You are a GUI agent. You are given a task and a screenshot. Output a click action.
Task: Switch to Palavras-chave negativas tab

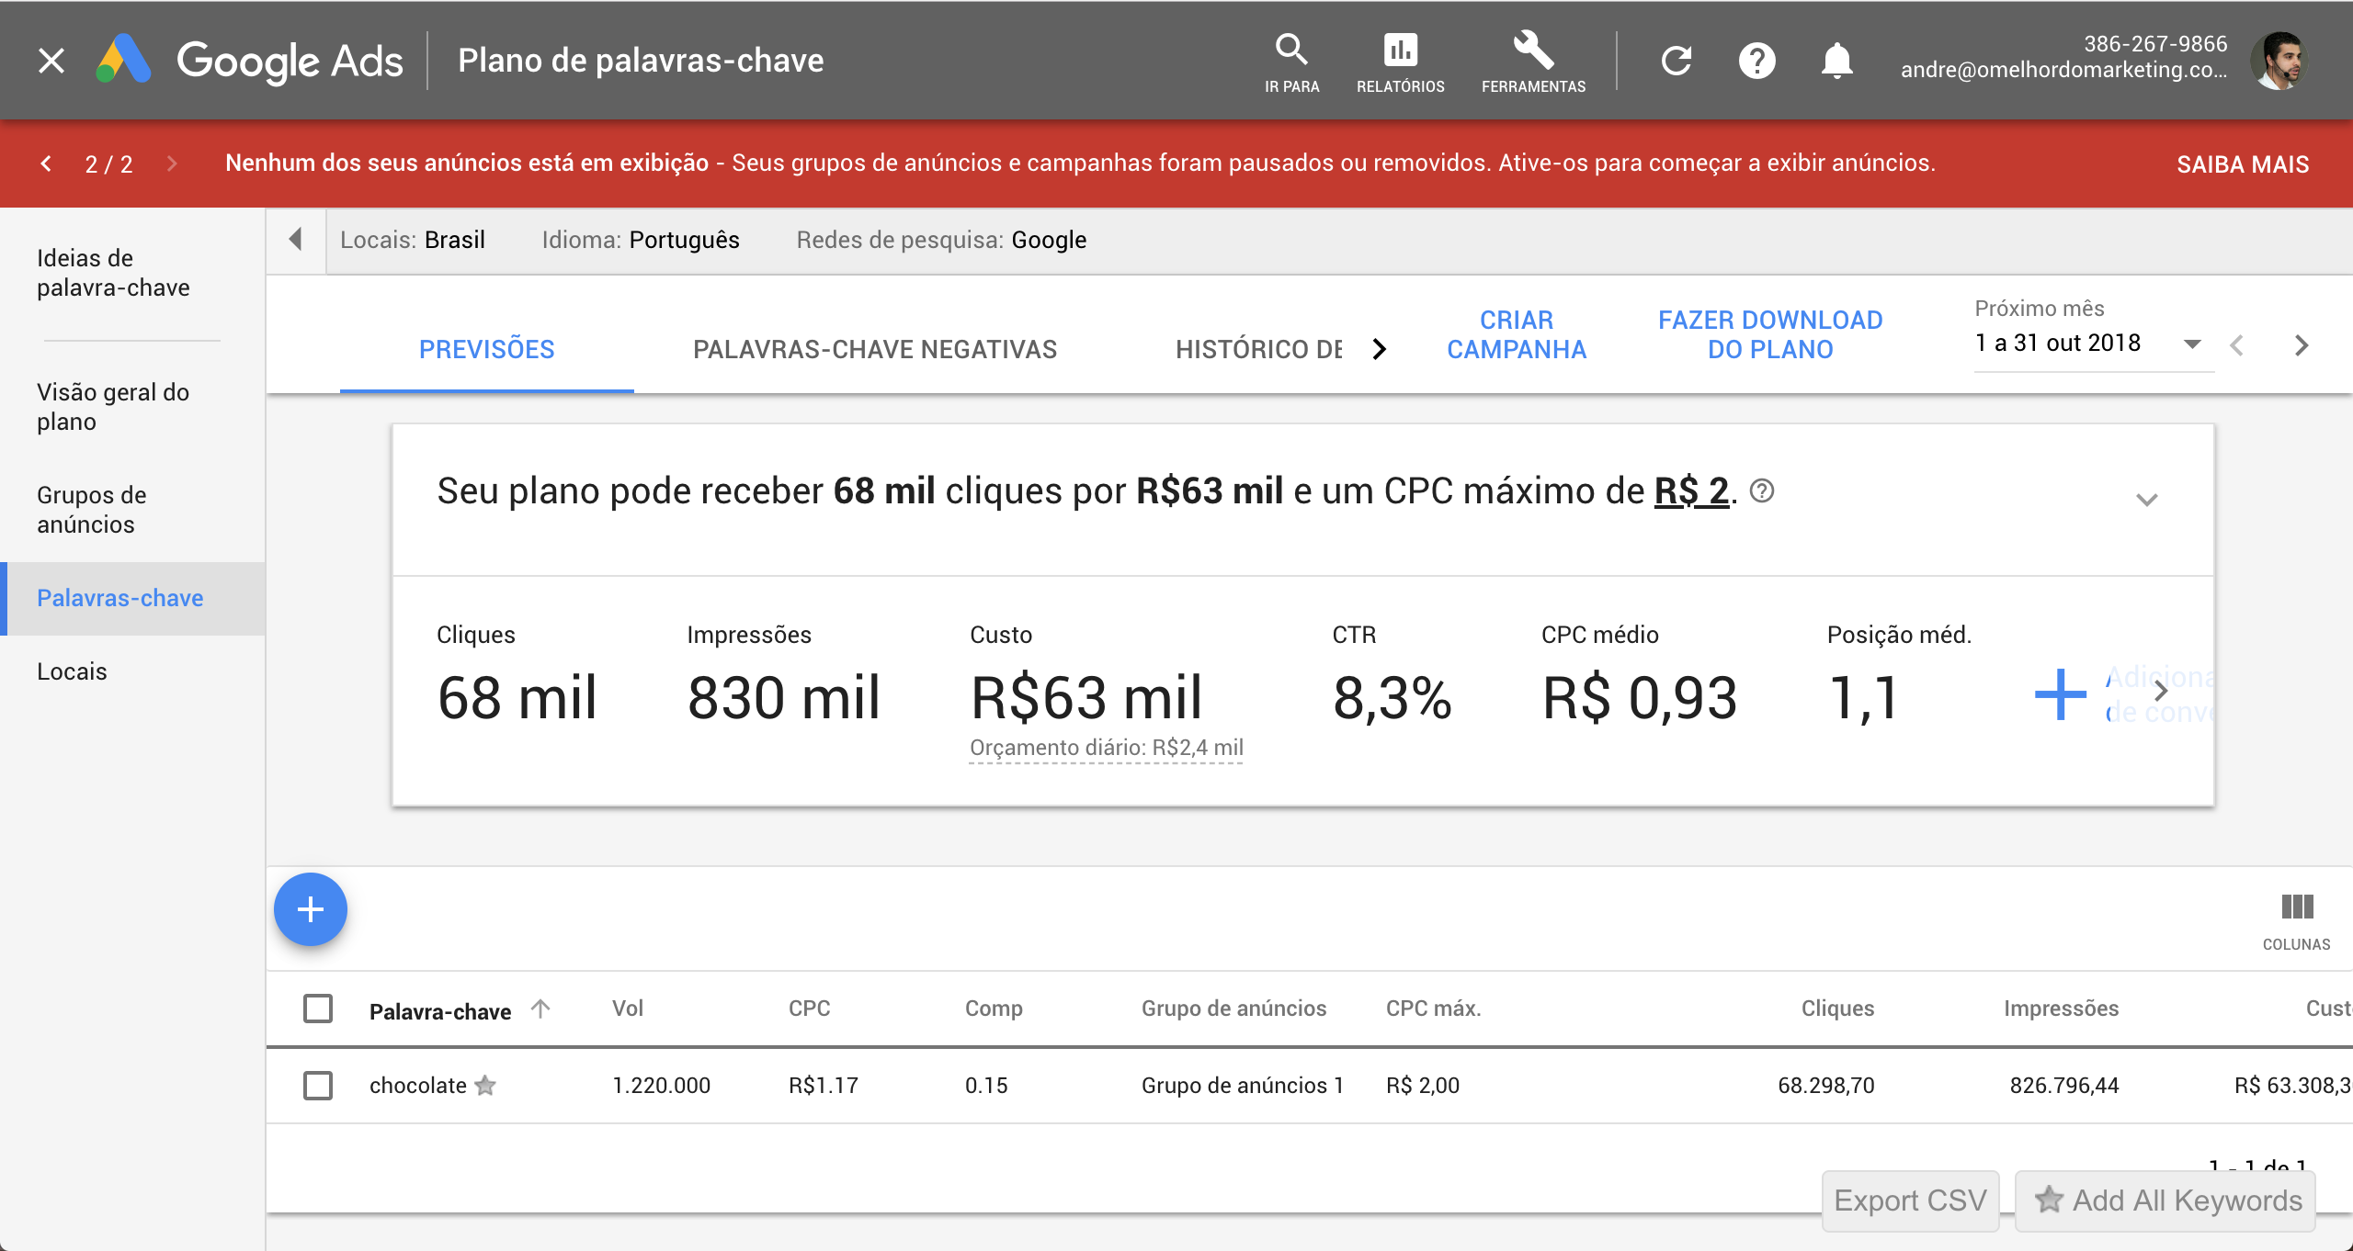(874, 349)
